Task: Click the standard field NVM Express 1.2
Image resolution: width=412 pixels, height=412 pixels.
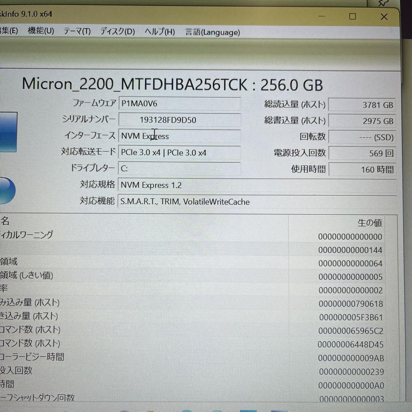Action: click(x=257, y=185)
